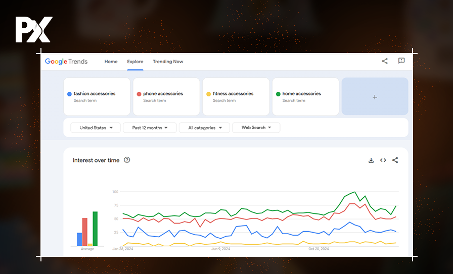Select the Explore tab
This screenshot has width=453, height=274.
tap(135, 62)
